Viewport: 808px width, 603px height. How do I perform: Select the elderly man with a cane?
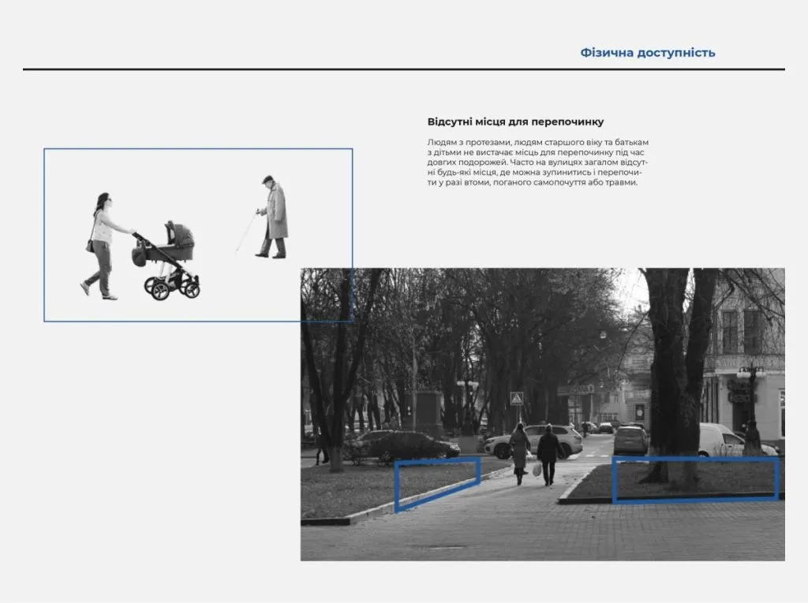(273, 218)
